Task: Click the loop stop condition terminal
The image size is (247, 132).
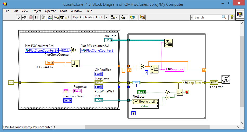Action: pyautogui.click(x=187, y=92)
